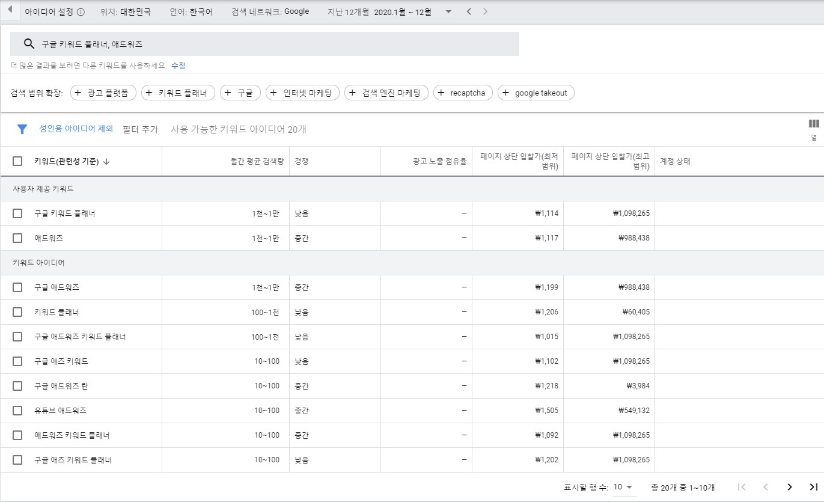Screen dimensions: 824x502
Task: Open rows-per-page dropdown showing 10
Action: tap(623, 487)
